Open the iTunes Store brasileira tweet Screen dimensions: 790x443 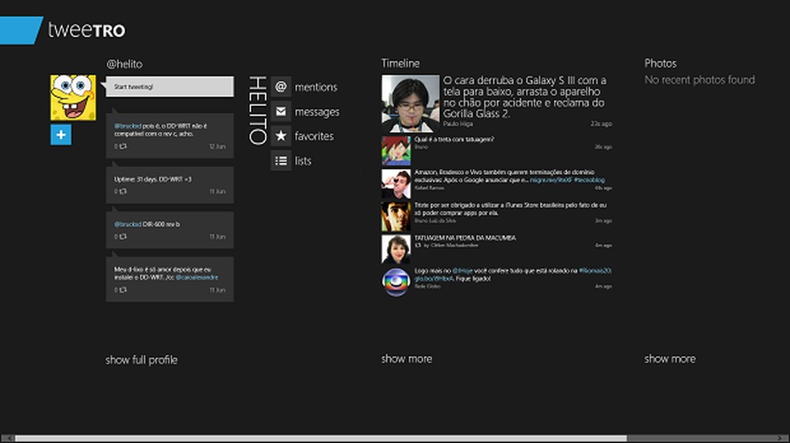tap(511, 209)
